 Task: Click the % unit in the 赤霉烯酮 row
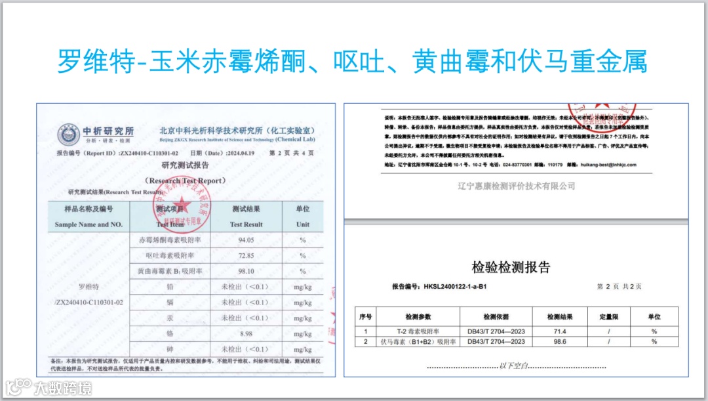tap(303, 240)
